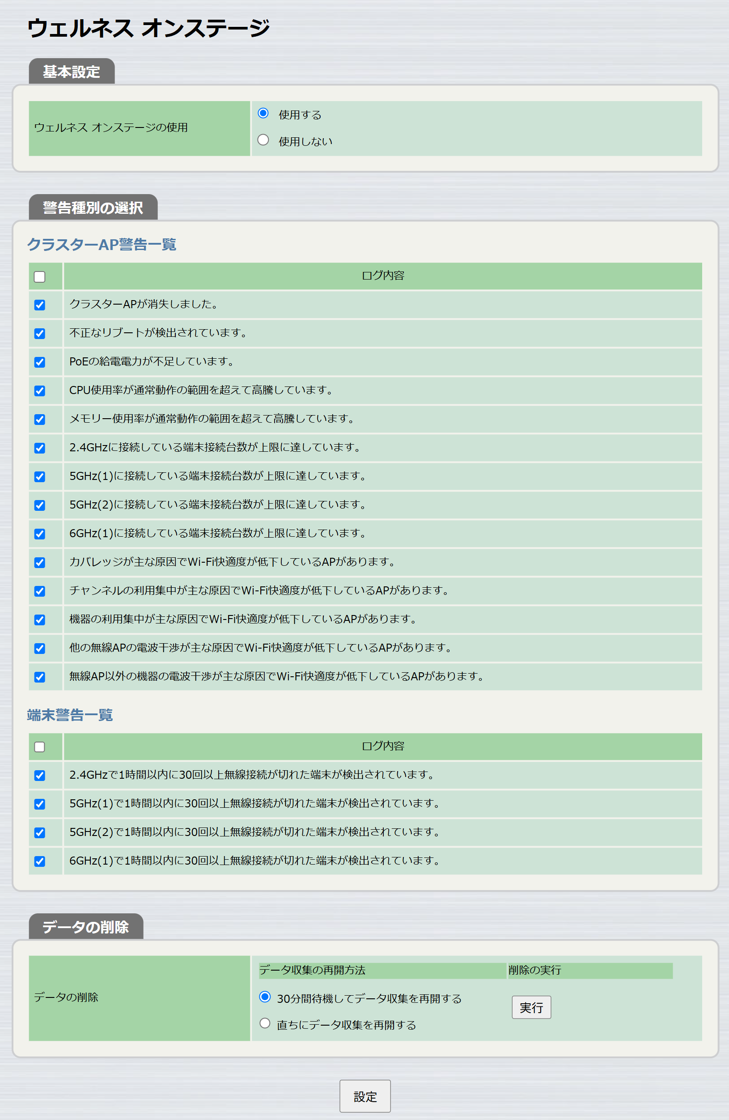This screenshot has width=729, height=1120.
Task: Click the 設定 button
Action: point(365,1096)
